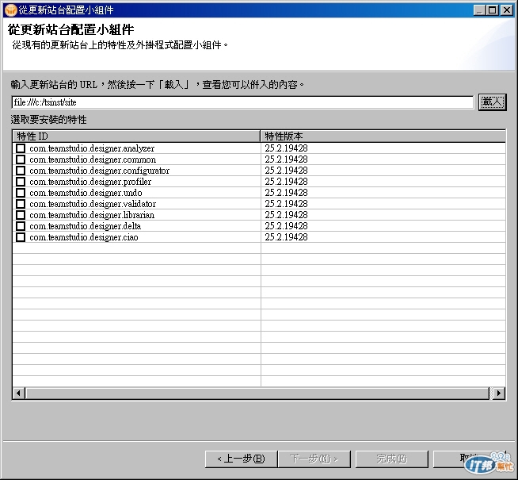Maximize the dialog window
The height and width of the screenshot is (480, 518).
pos(492,10)
